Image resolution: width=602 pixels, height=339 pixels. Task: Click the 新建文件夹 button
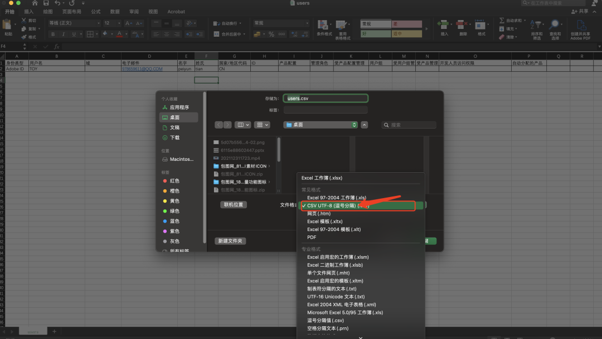[x=230, y=241]
